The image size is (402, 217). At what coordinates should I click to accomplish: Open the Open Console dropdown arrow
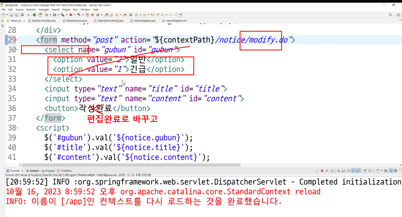(x=382, y=170)
